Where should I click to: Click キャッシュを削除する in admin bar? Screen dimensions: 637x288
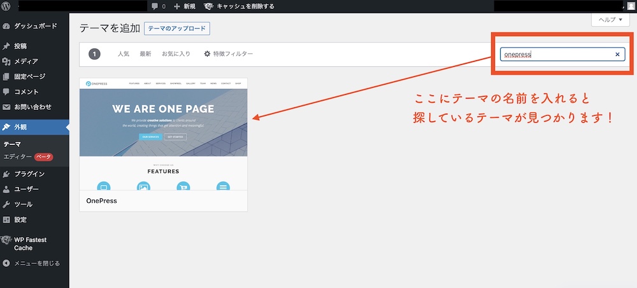click(x=245, y=6)
